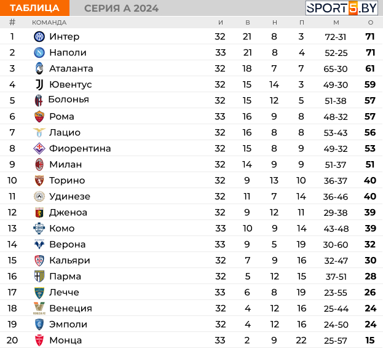
Task: Click the Fiorentina purple crest
Action: (x=39, y=148)
